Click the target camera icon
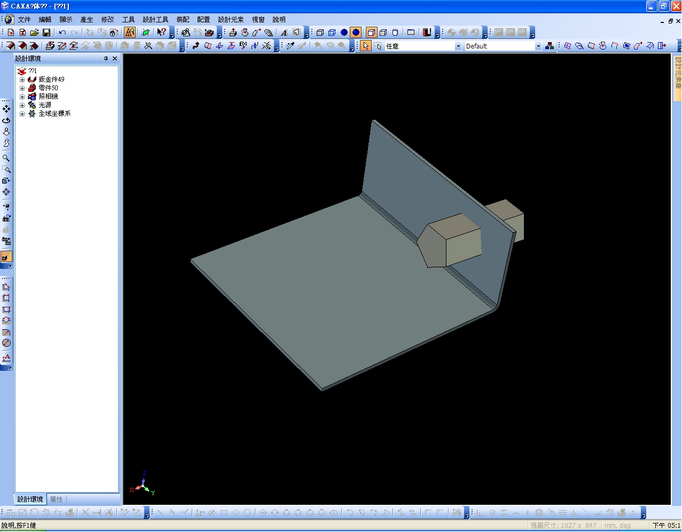The height and width of the screenshot is (532, 682). click(6, 192)
